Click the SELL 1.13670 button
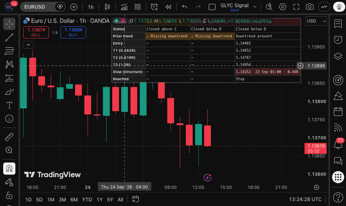Viewport: 346px width, 206px height. coord(36,32)
